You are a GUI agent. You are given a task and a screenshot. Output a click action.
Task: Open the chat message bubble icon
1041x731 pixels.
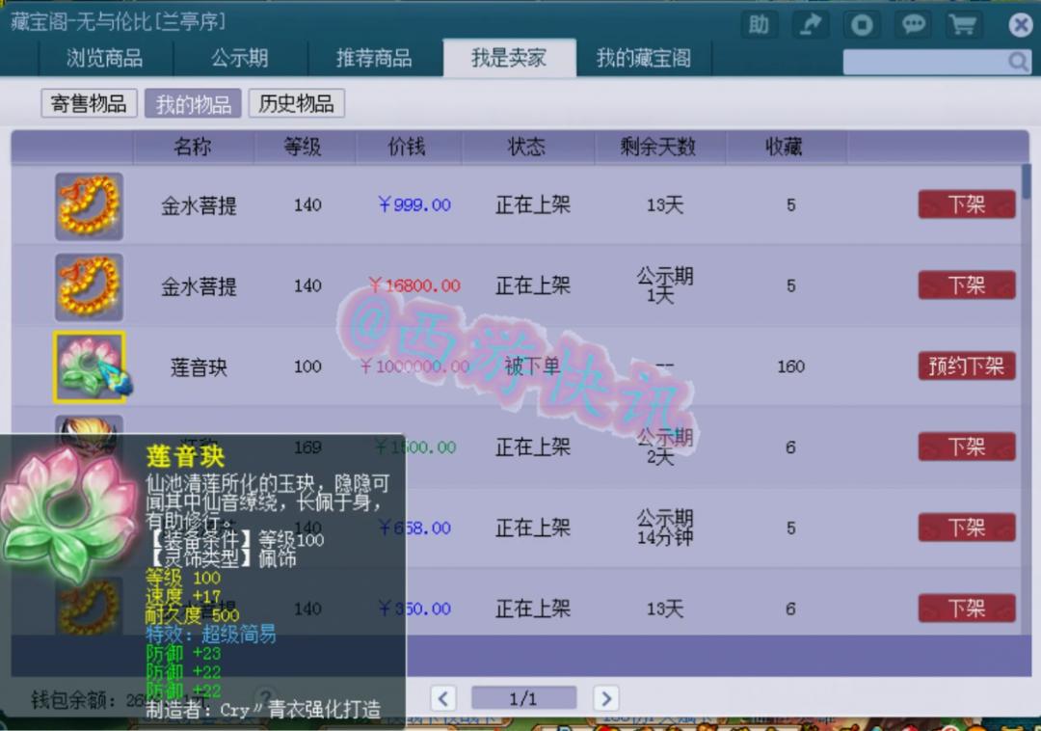pos(913,25)
